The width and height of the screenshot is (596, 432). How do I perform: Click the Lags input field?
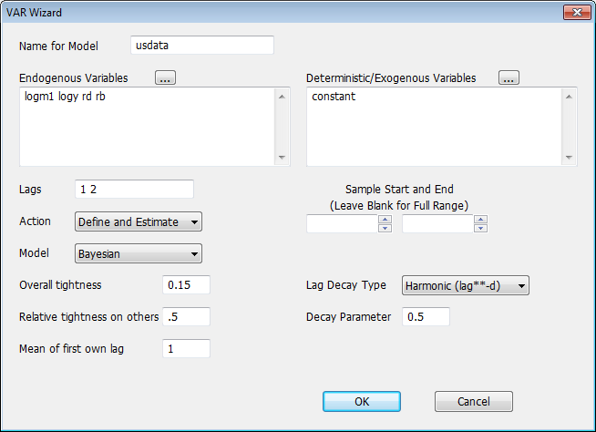pyautogui.click(x=134, y=189)
